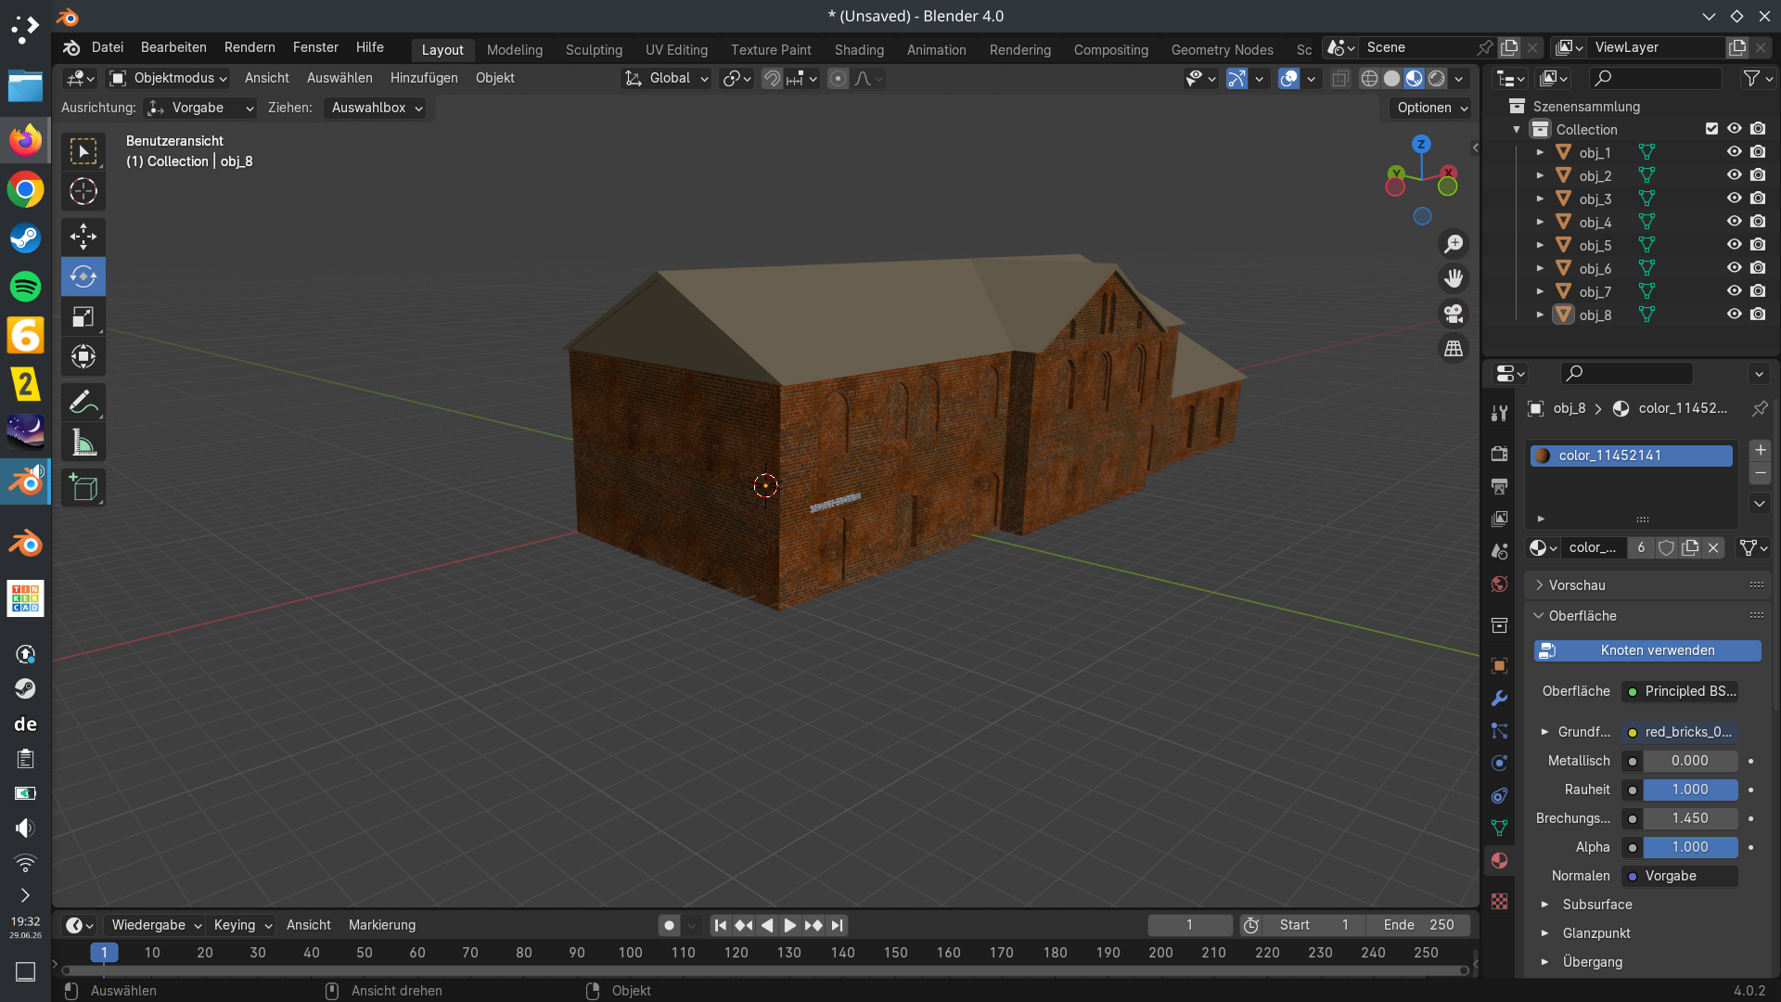This screenshot has height=1002, width=1781.
Task: Click the viewport zoom magnifier icon
Action: point(1454,244)
